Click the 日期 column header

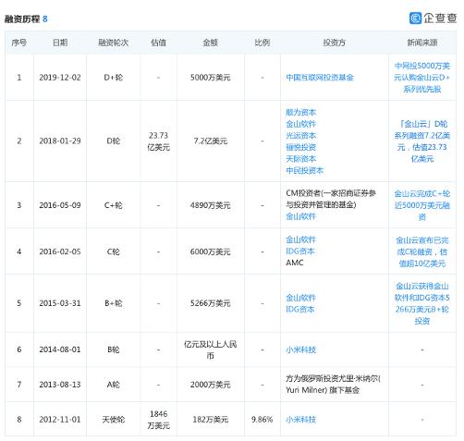coord(60,43)
